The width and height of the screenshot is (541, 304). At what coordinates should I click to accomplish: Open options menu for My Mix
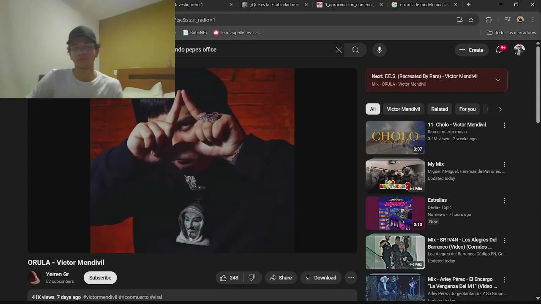(x=504, y=165)
